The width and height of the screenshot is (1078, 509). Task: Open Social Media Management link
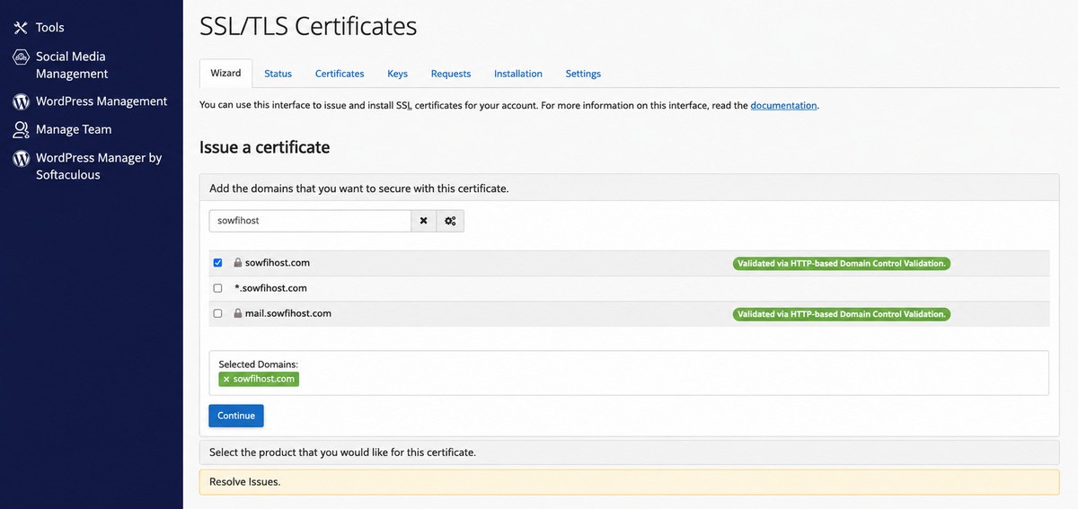pos(72,66)
